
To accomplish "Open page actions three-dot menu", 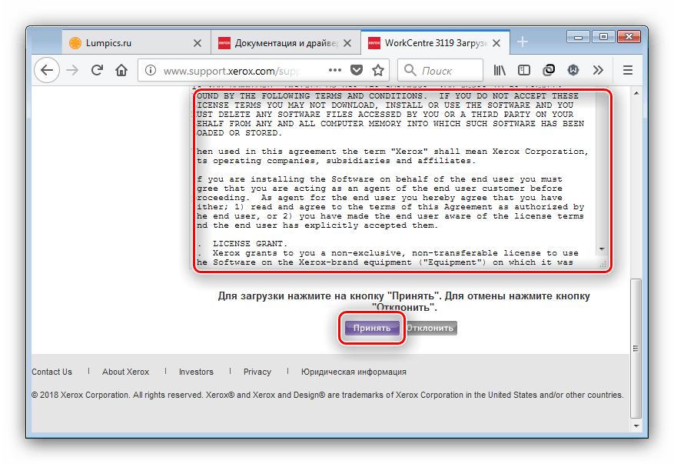I will tap(334, 70).
